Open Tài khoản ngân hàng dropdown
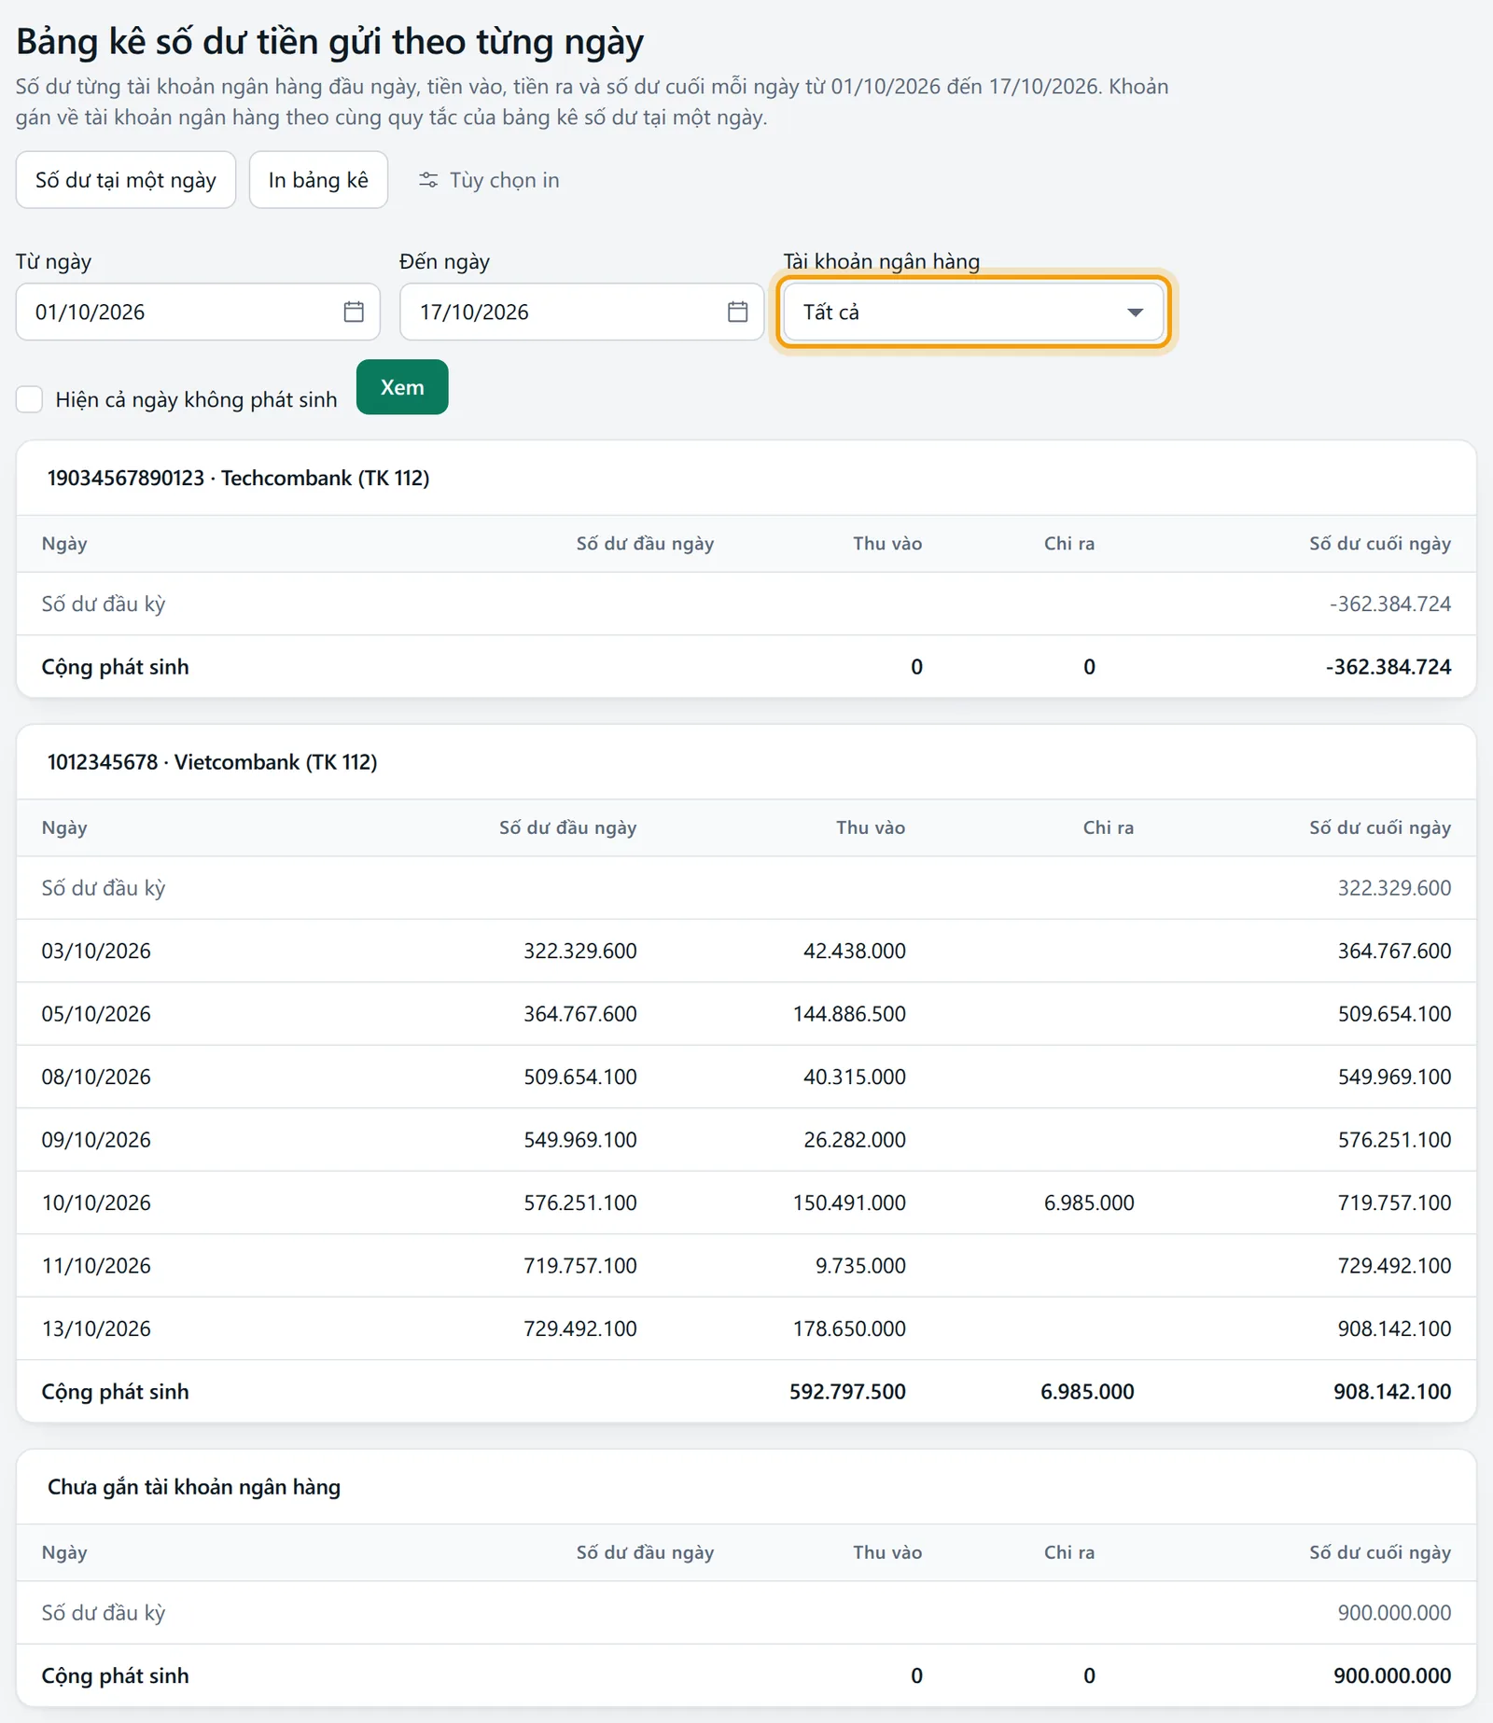Screen dimensions: 1493x1723 [x=973, y=312]
